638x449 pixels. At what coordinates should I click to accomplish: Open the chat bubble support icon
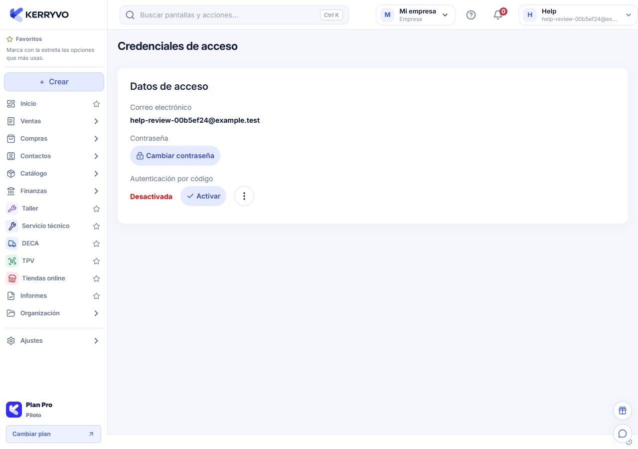[623, 434]
